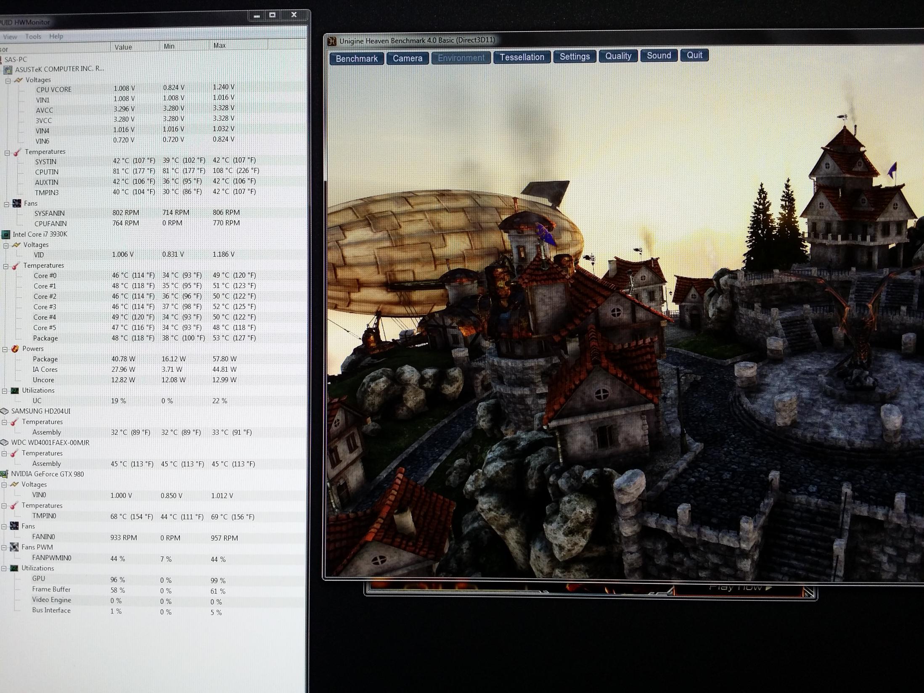Collapse Intel Core Temperatures tree node

pyautogui.click(x=6, y=266)
